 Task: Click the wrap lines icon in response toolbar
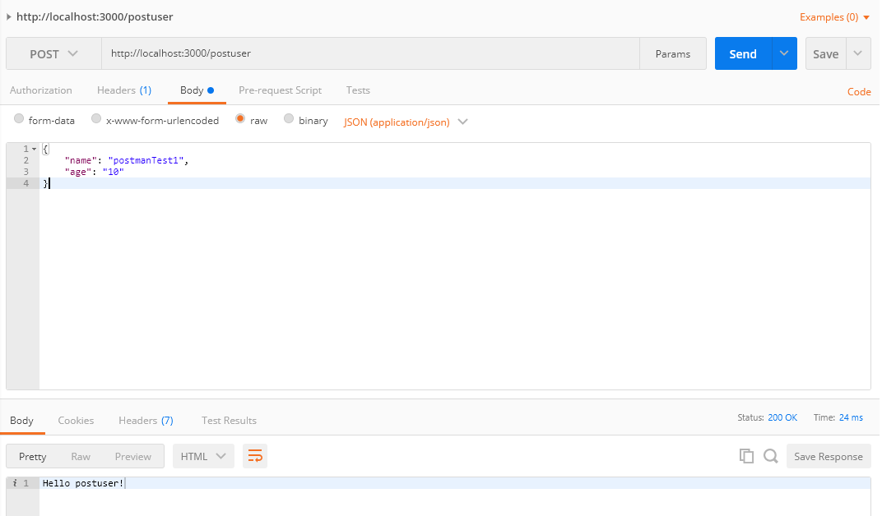[255, 456]
